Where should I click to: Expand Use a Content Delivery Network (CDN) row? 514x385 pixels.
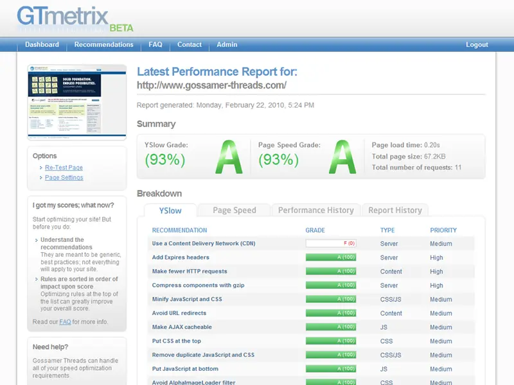click(x=311, y=244)
